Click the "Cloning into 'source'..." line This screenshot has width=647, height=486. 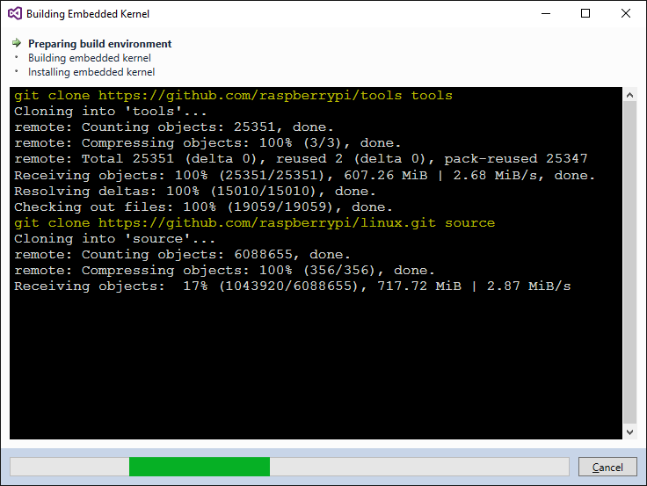coord(114,239)
